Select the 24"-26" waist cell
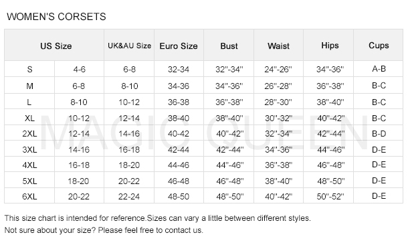 point(278,69)
